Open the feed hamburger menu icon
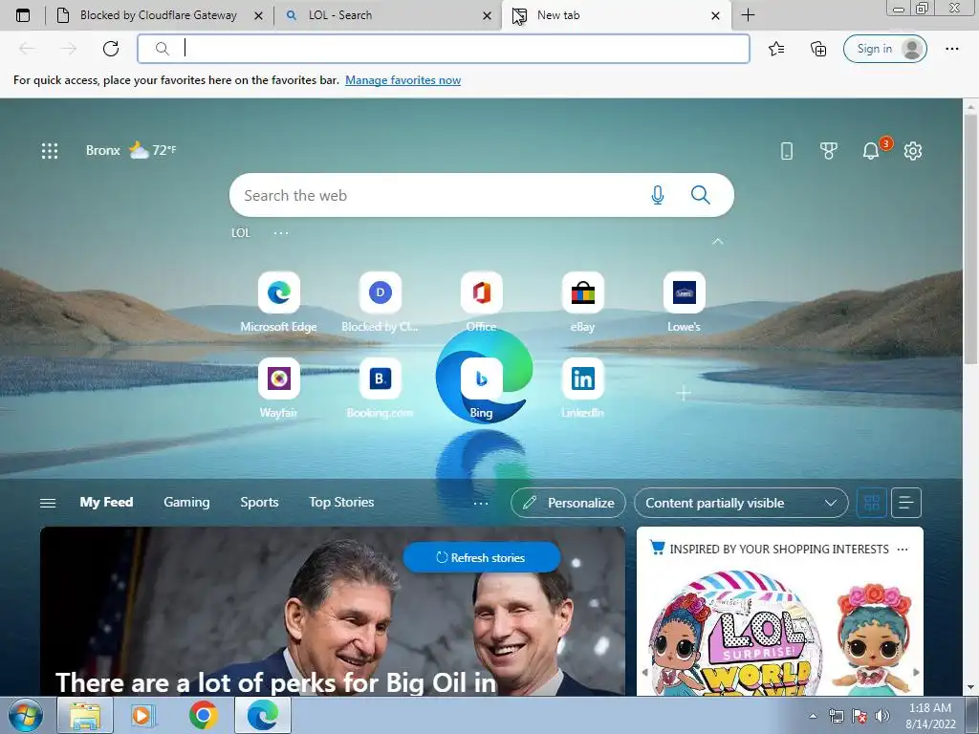The height and width of the screenshot is (734, 979). click(x=48, y=503)
